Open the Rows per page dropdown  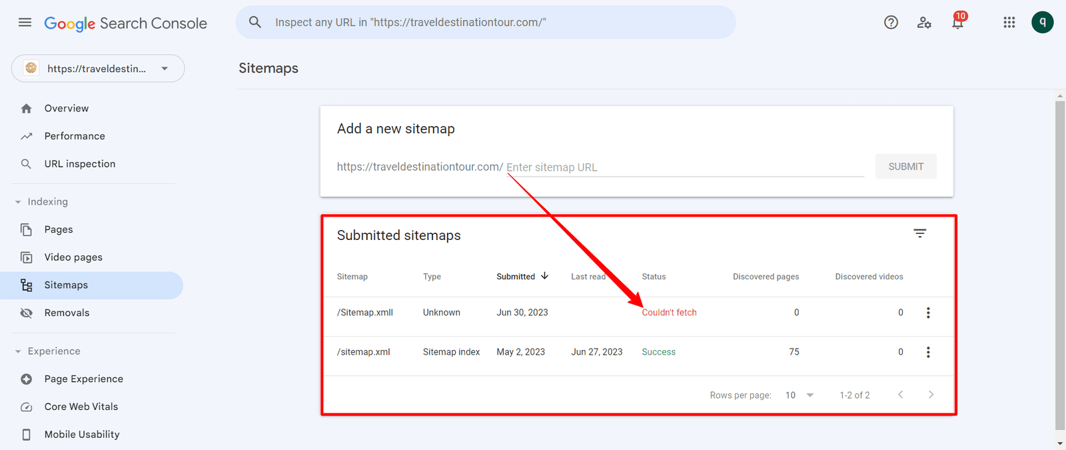799,395
